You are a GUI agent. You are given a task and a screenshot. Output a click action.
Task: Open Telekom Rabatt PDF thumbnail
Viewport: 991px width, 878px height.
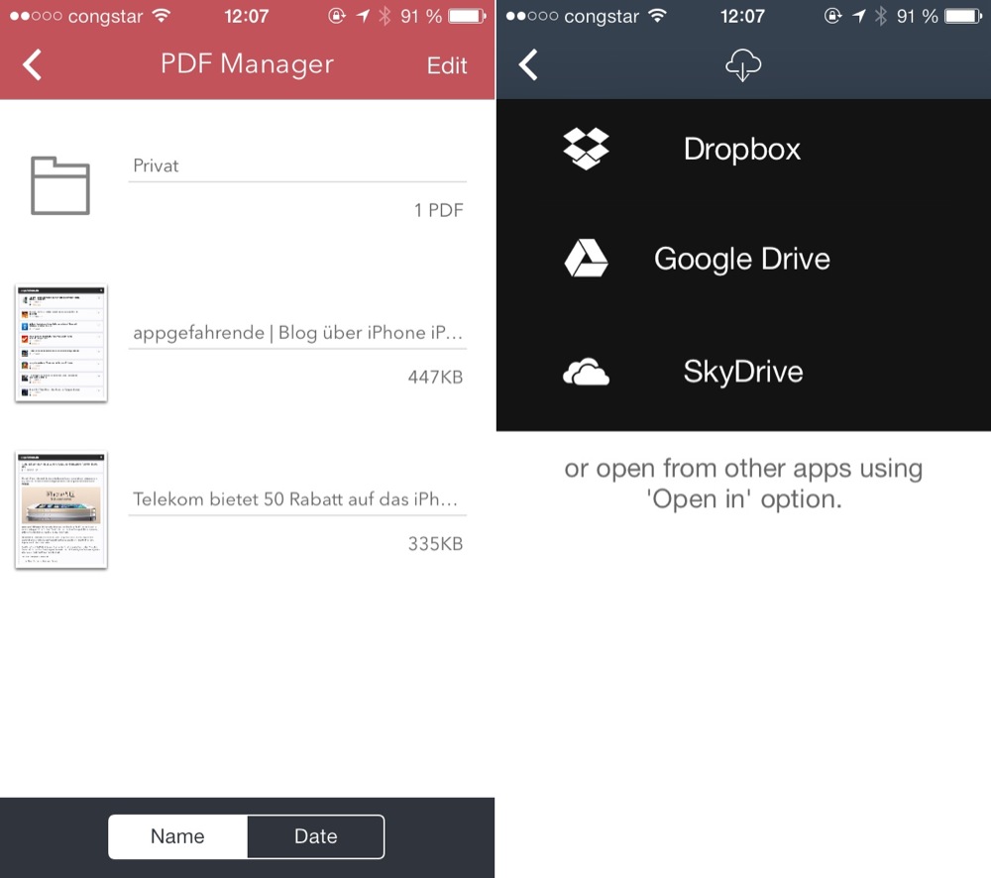[x=60, y=510]
